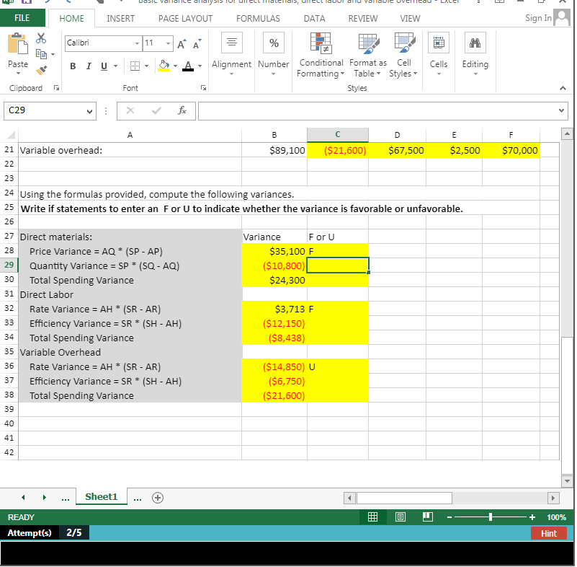Image resolution: width=577 pixels, height=567 pixels.
Task: Apply Bold formatting
Action: coord(73,66)
